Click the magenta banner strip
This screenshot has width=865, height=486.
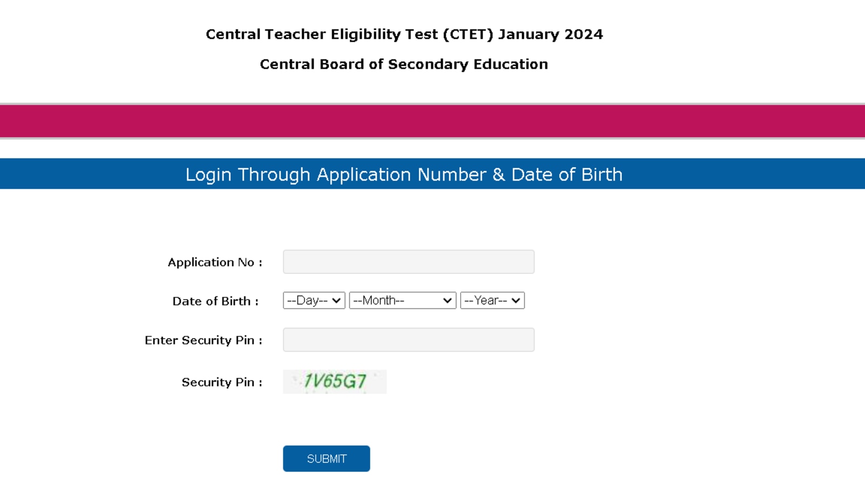pos(432,122)
